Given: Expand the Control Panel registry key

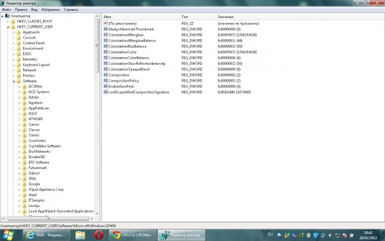Looking at the screenshot, I should pyautogui.click(x=13, y=43).
